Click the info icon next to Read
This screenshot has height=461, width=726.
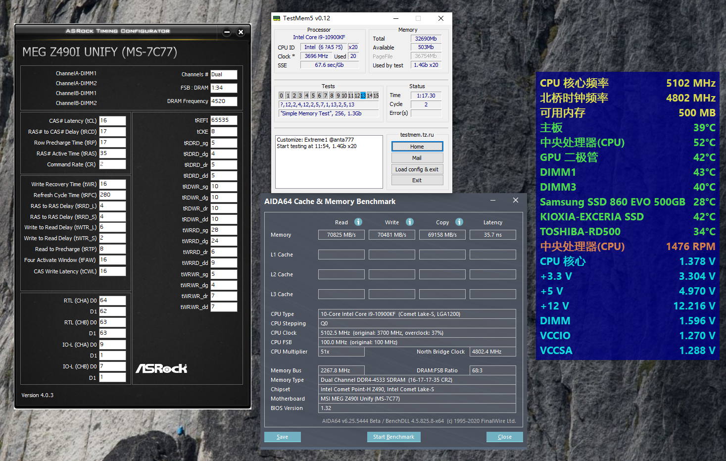pyautogui.click(x=358, y=222)
